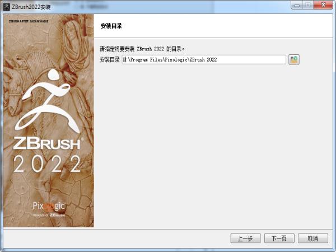336x252 pixels.
Task: Click the "makers of ZBrush" tagline
Action: click(49, 214)
